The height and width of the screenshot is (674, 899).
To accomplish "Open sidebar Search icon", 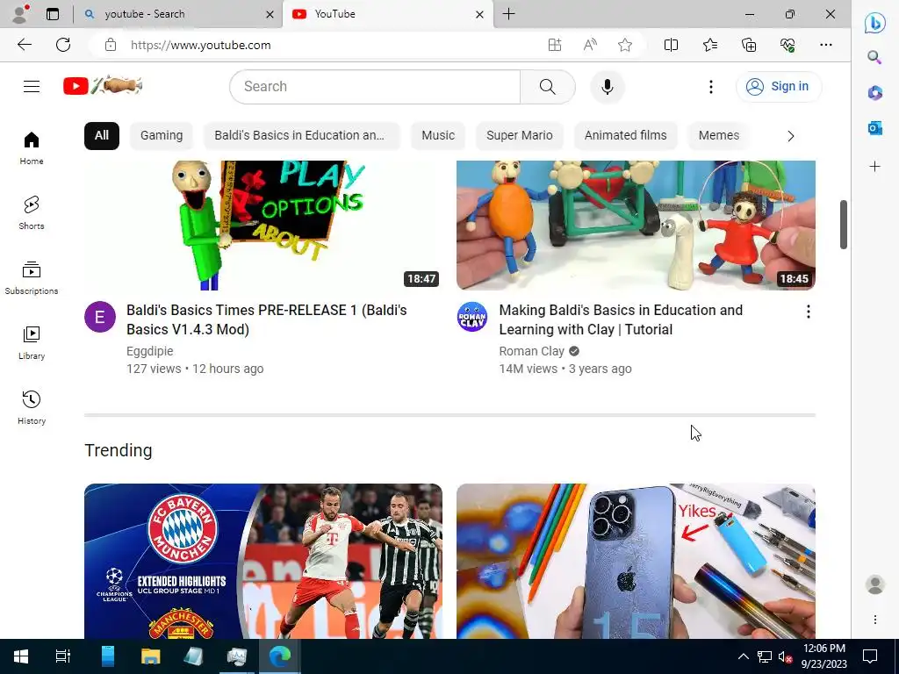I will 875,57.
